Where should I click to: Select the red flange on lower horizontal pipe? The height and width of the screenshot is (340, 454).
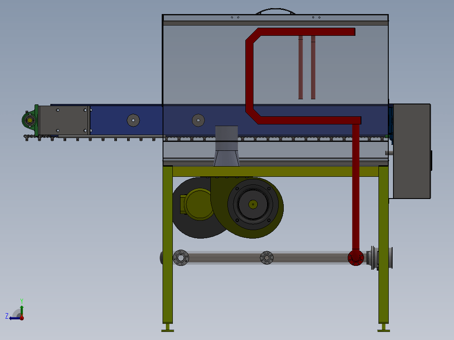point(356,258)
